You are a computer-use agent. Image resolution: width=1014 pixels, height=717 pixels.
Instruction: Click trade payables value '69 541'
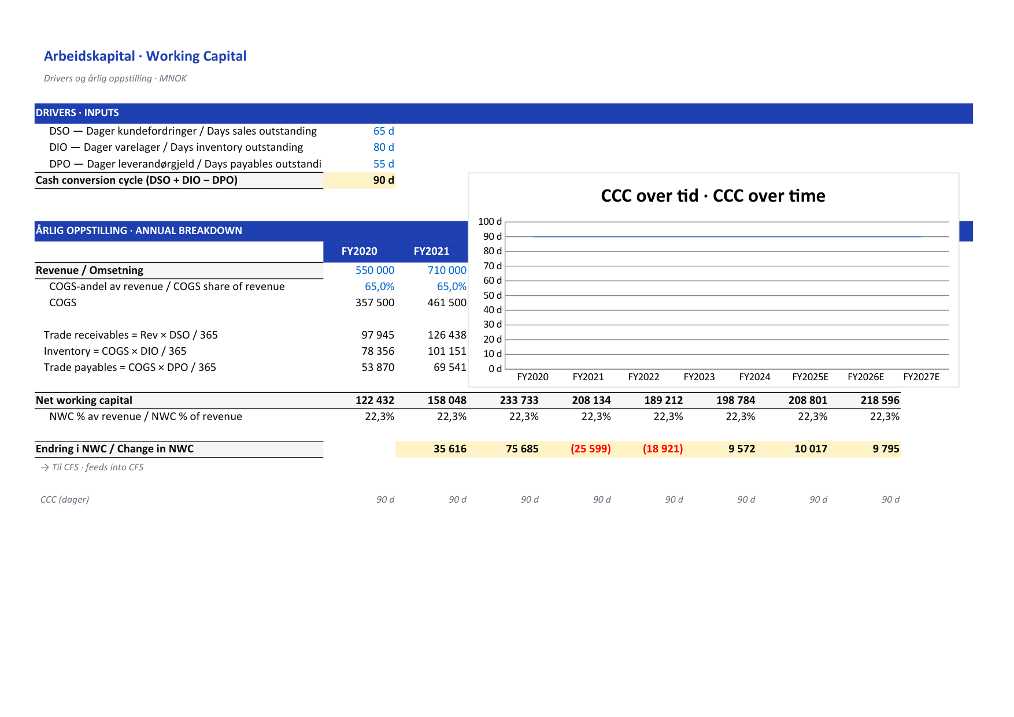[x=450, y=367]
